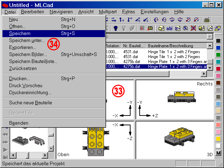Pick the brown color swatch
Viewport: 224px width, 168px height.
tap(218, 83)
